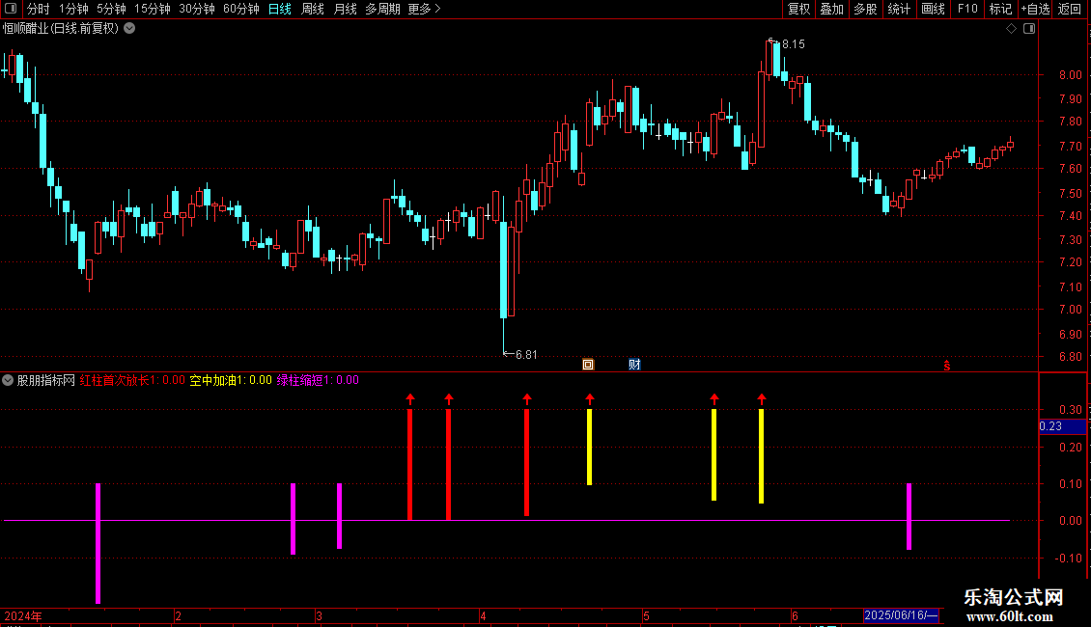Click the panel layout icon at top-left
The image size is (1091, 627).
point(11,9)
